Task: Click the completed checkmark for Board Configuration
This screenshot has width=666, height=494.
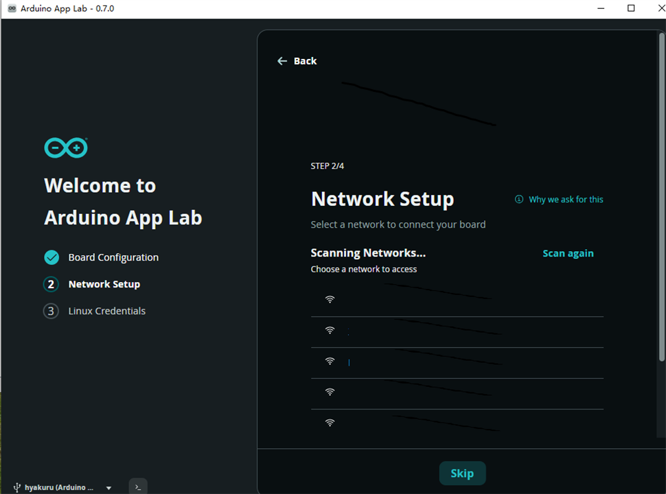Action: 51,257
